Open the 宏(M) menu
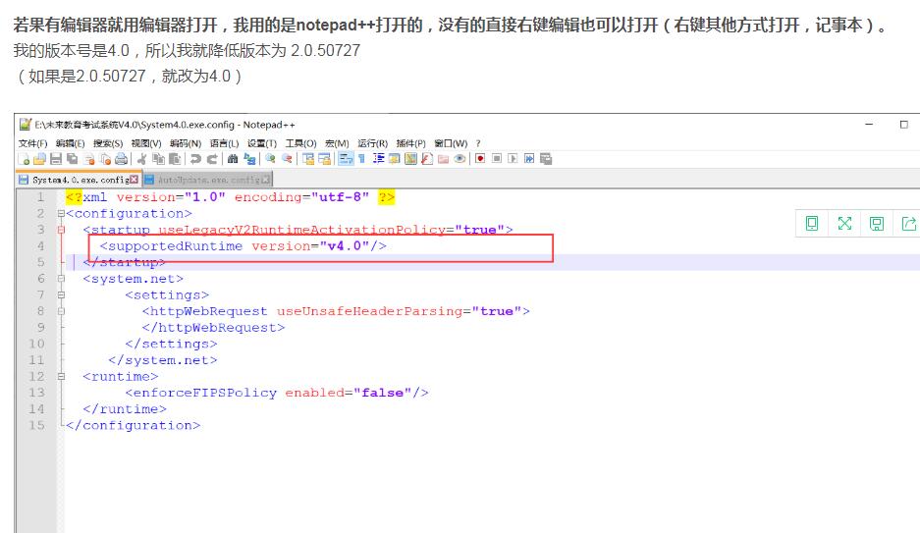This screenshot has width=920, height=533. click(337, 143)
